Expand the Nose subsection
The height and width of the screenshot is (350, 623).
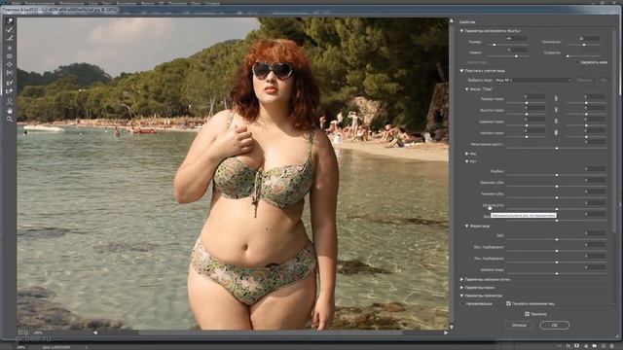point(467,154)
